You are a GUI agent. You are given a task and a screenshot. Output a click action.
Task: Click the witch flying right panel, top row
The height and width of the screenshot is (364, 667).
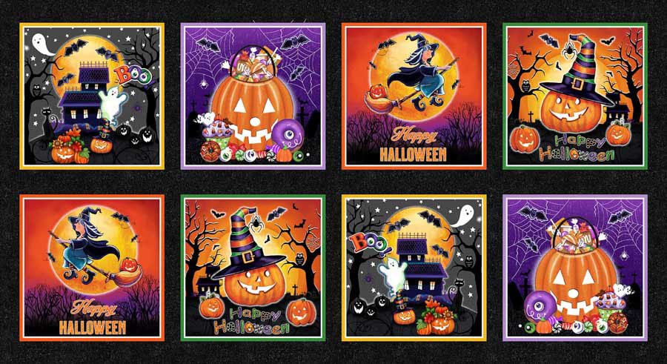(x=414, y=96)
